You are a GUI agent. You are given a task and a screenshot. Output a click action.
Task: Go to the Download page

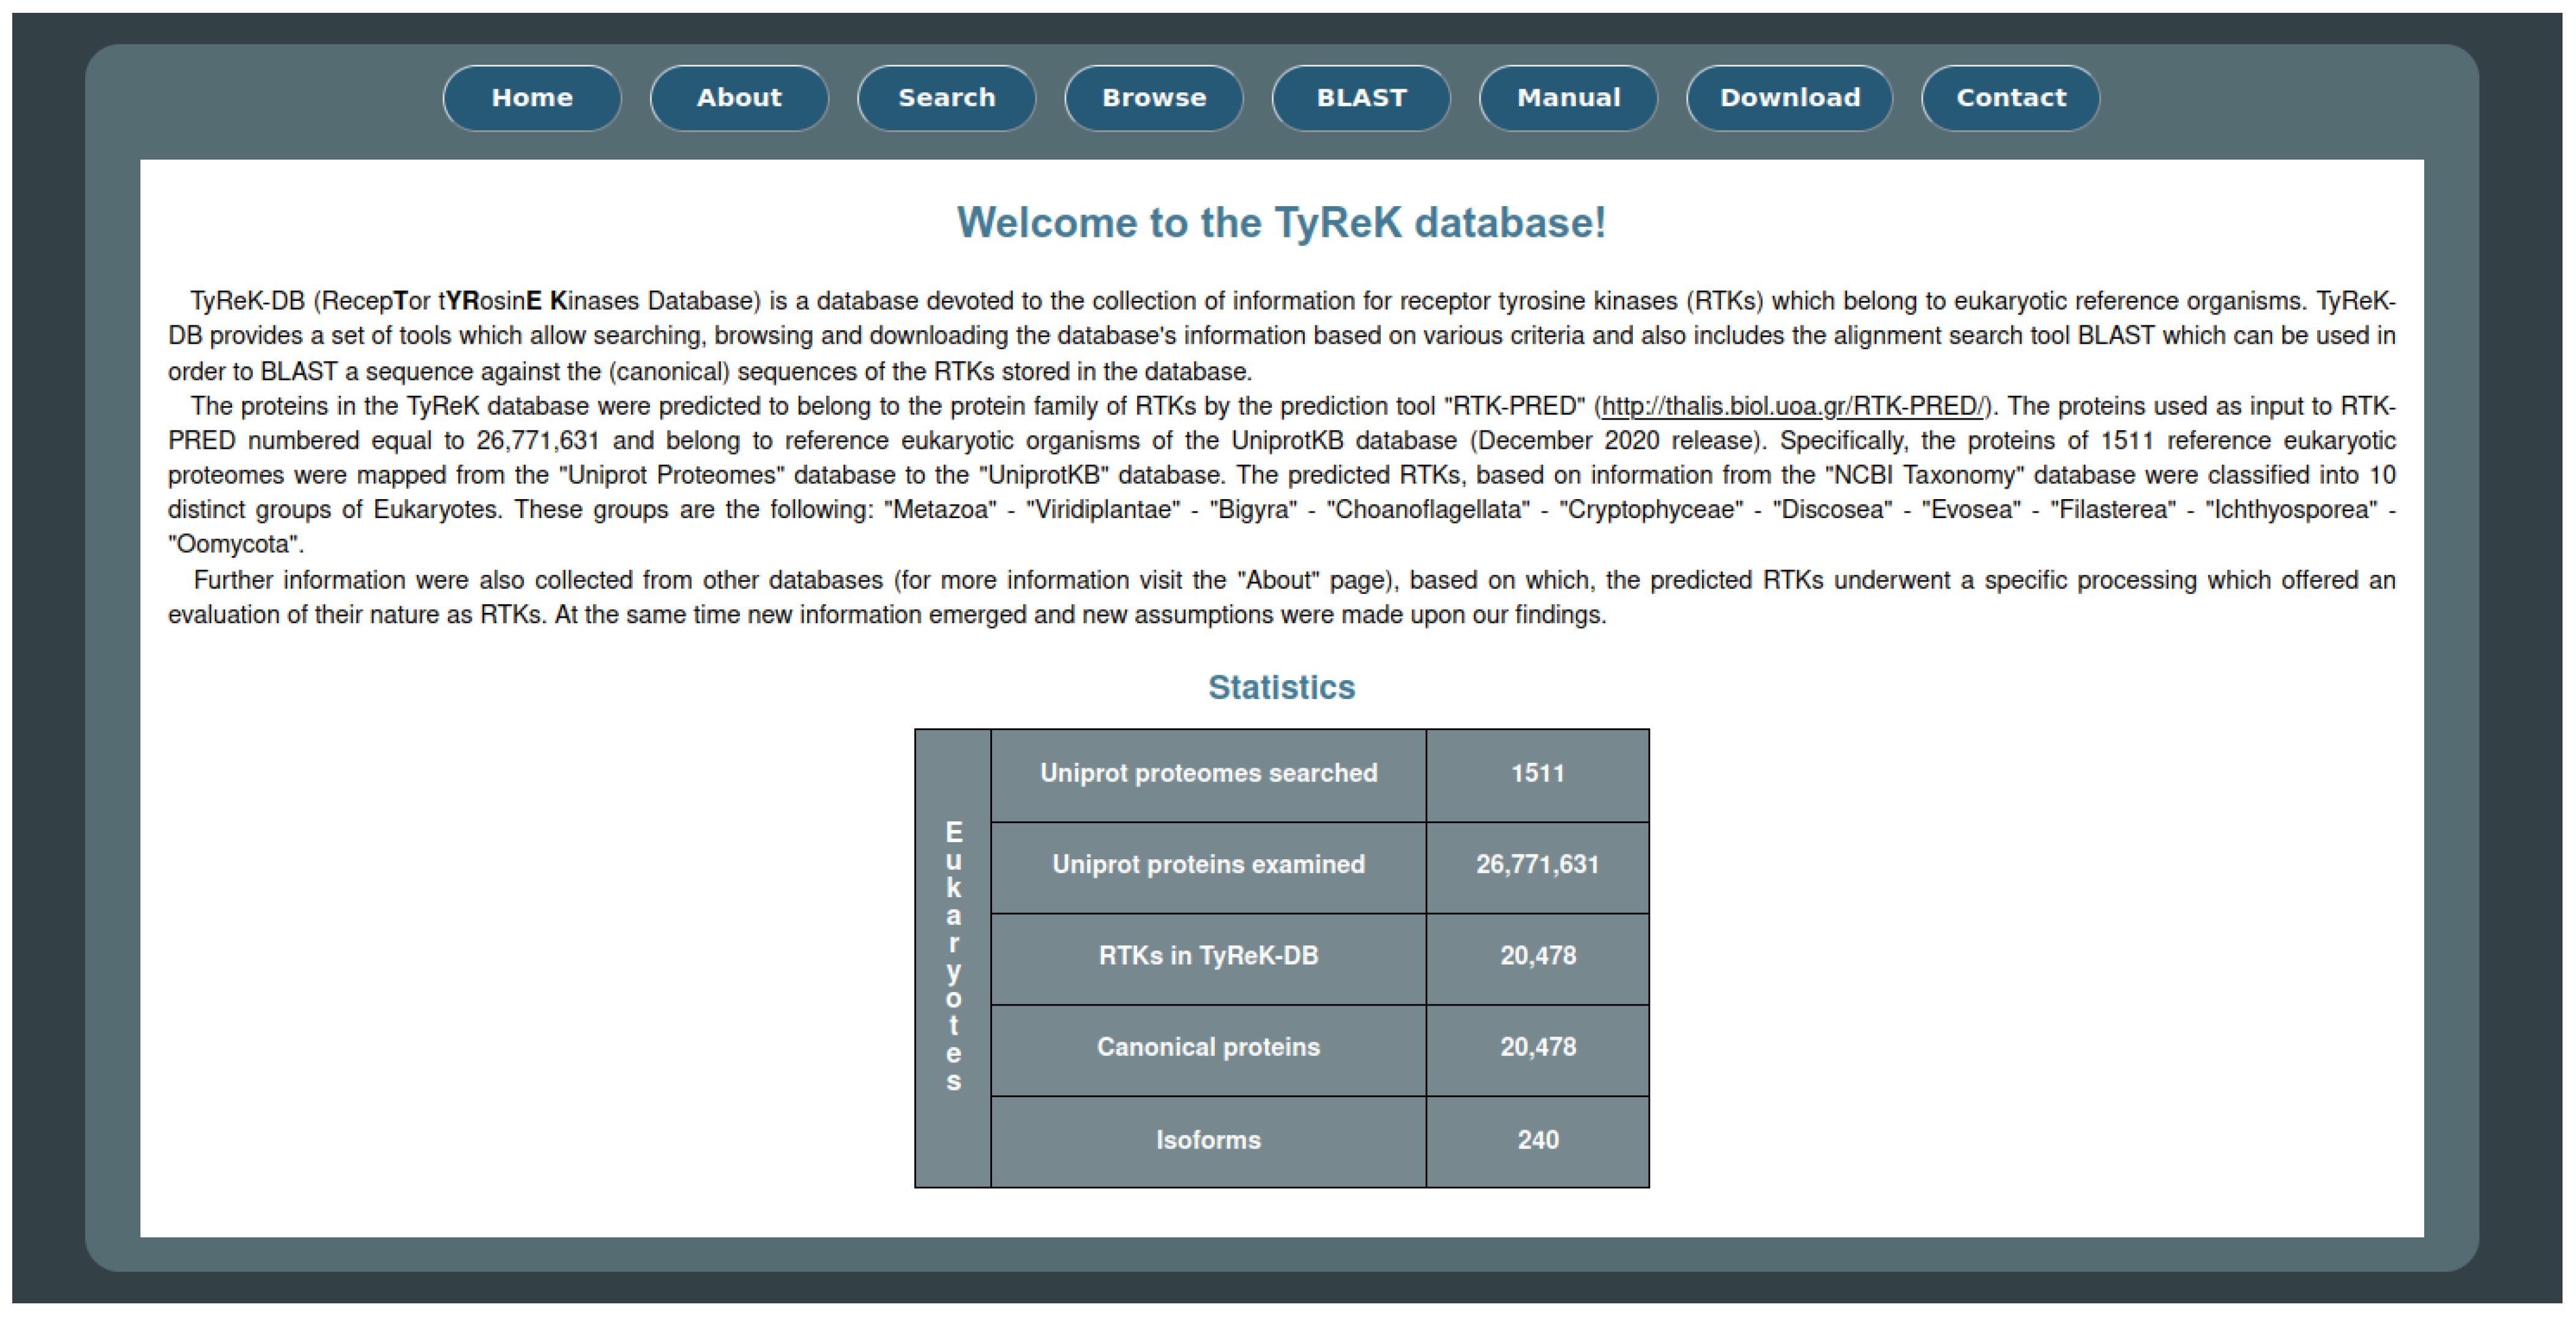(1789, 98)
